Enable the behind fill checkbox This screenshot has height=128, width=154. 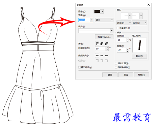(116, 63)
